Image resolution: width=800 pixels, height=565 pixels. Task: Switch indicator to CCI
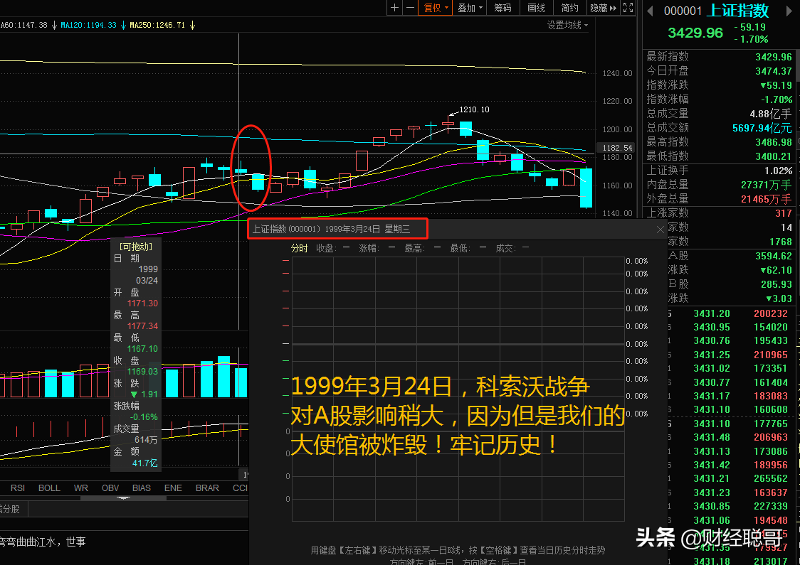tap(240, 488)
